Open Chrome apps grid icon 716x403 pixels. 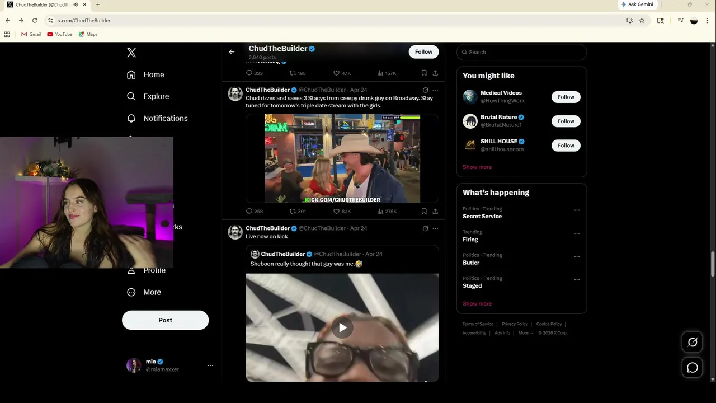7,34
